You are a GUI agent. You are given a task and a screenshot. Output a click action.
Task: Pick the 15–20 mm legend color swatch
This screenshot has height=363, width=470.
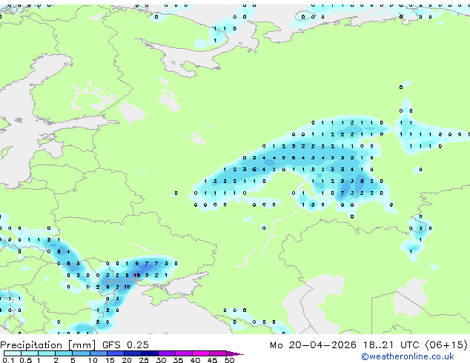(x=116, y=353)
